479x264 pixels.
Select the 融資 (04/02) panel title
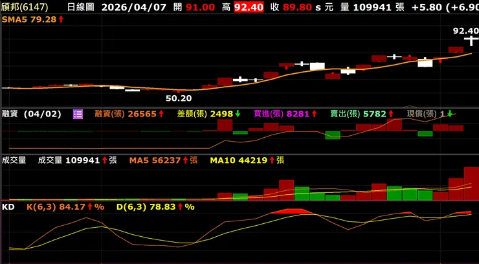pos(32,115)
